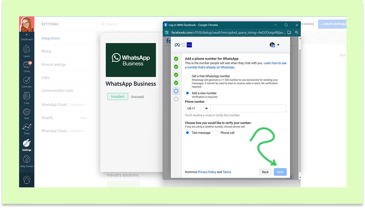Click the phone number input field
This screenshot has height=208, width=365.
248,108
